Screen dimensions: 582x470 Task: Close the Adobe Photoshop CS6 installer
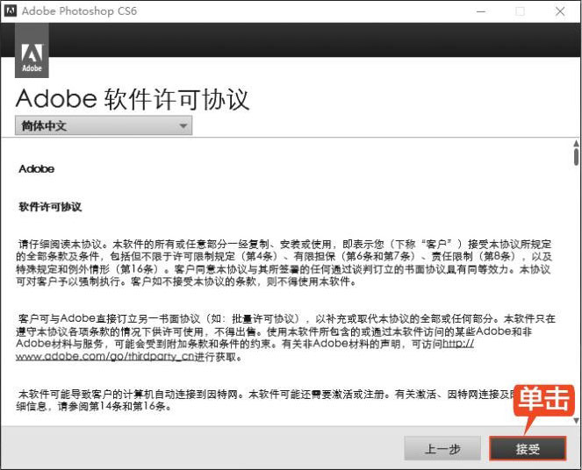point(559,11)
